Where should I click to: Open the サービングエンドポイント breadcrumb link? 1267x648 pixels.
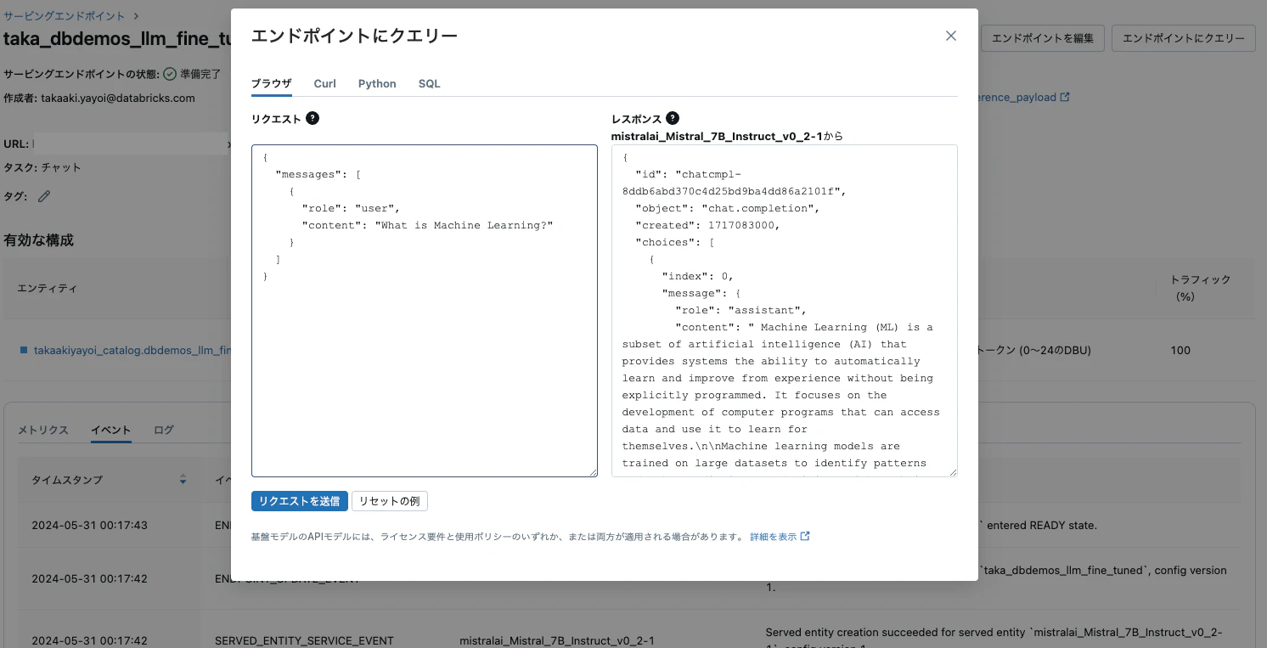pos(65,16)
